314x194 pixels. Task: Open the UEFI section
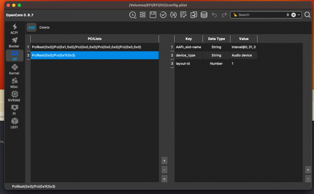[x=14, y=123]
